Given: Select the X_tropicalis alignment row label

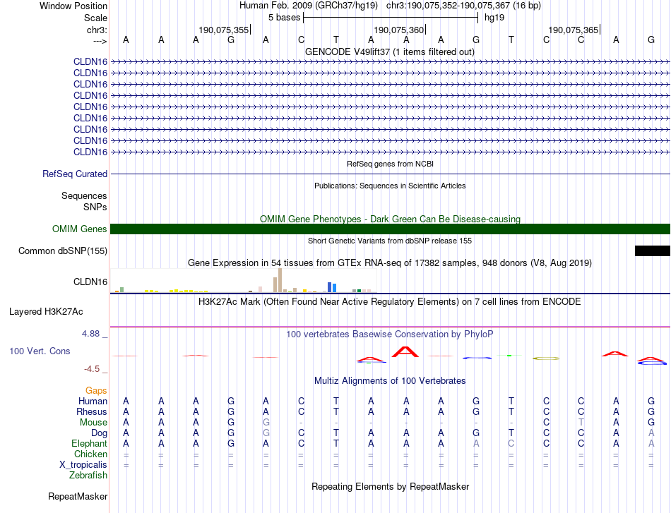Looking at the screenshot, I should (x=83, y=465).
